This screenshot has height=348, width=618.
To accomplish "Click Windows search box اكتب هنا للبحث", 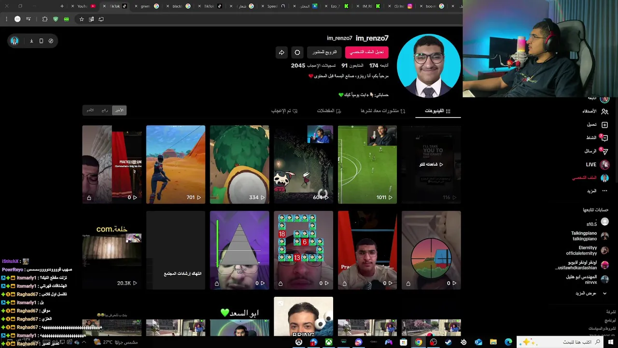I will click(561, 342).
